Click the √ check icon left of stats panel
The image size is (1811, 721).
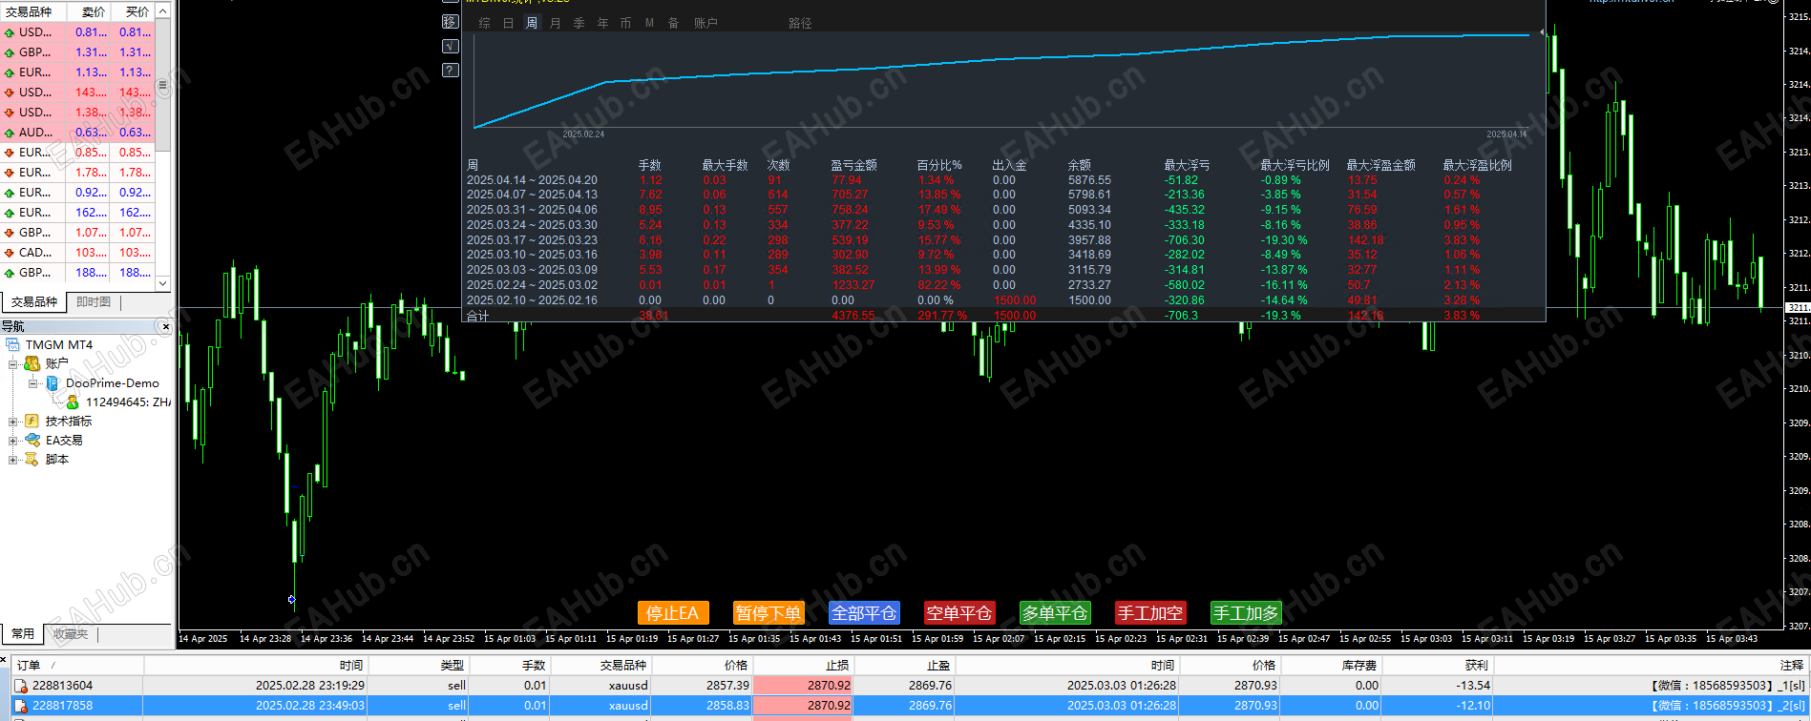tap(451, 46)
